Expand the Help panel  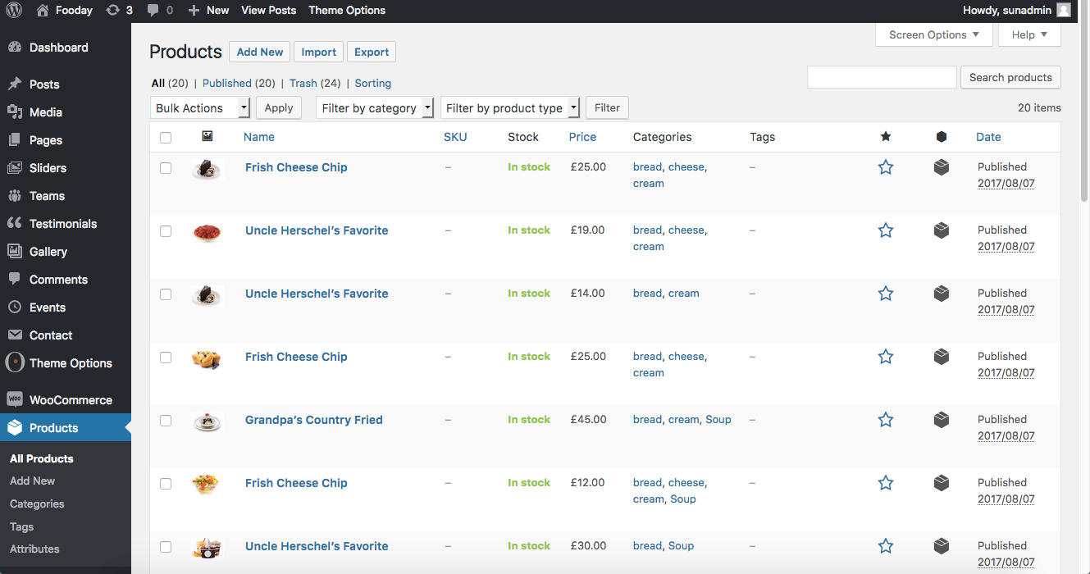tap(1029, 34)
